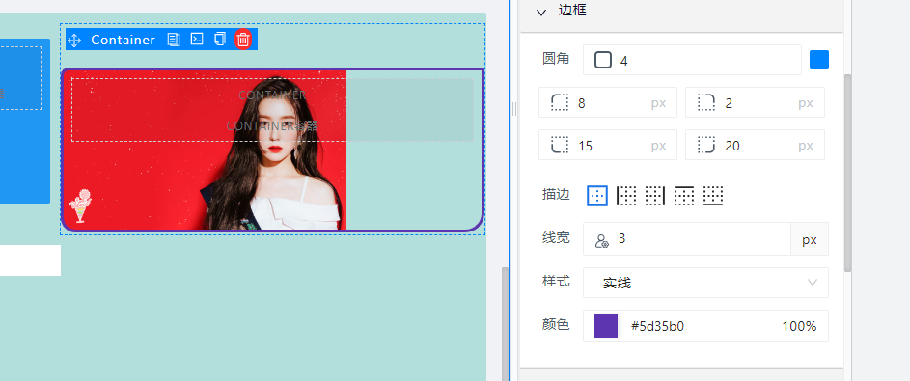Grab the Container move handle icon
The width and height of the screenshot is (910, 381).
(74, 40)
